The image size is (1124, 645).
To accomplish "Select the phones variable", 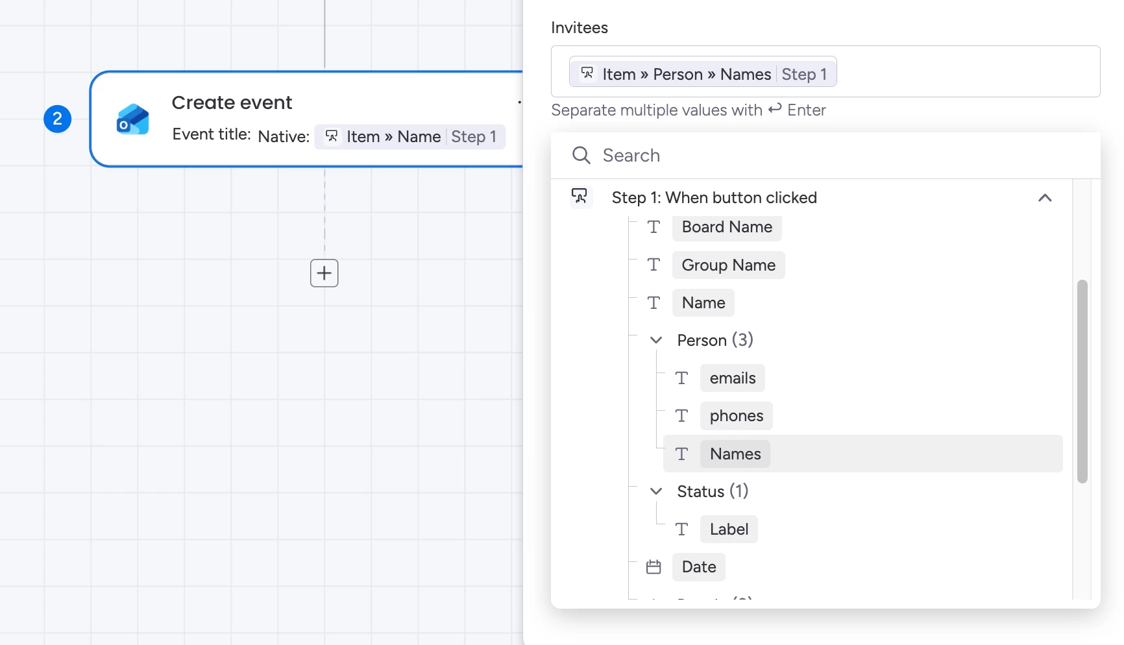I will click(x=736, y=416).
